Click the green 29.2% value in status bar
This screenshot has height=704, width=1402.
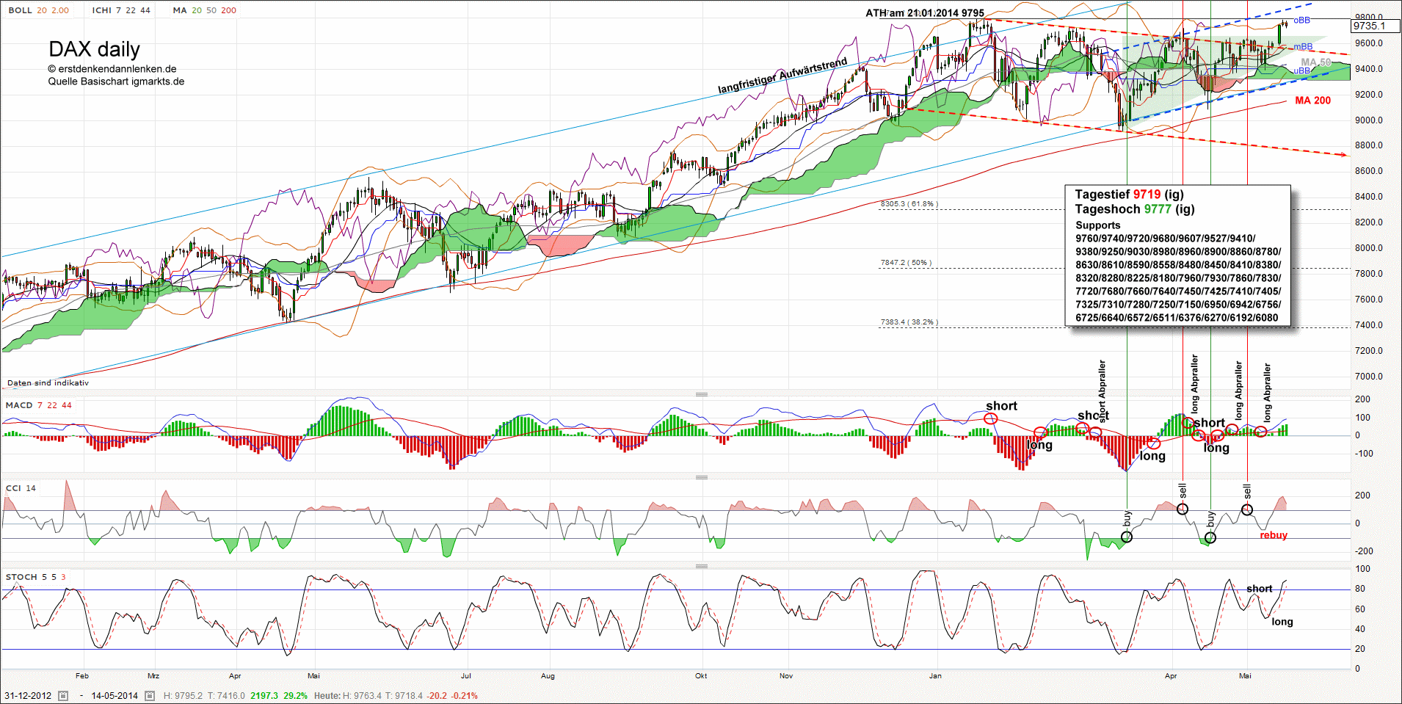(296, 696)
